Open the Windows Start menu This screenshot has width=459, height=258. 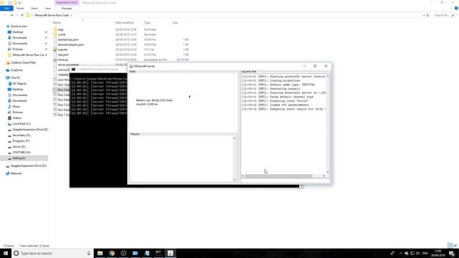click(x=6, y=253)
